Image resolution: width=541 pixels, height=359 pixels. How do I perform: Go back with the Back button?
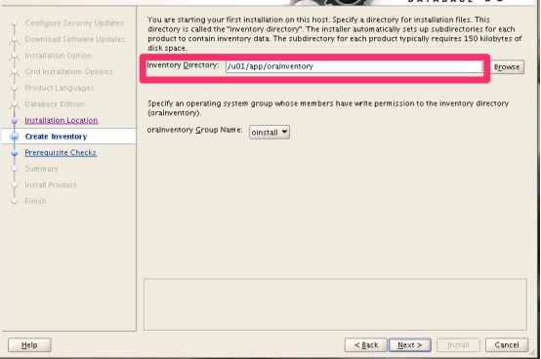point(366,345)
